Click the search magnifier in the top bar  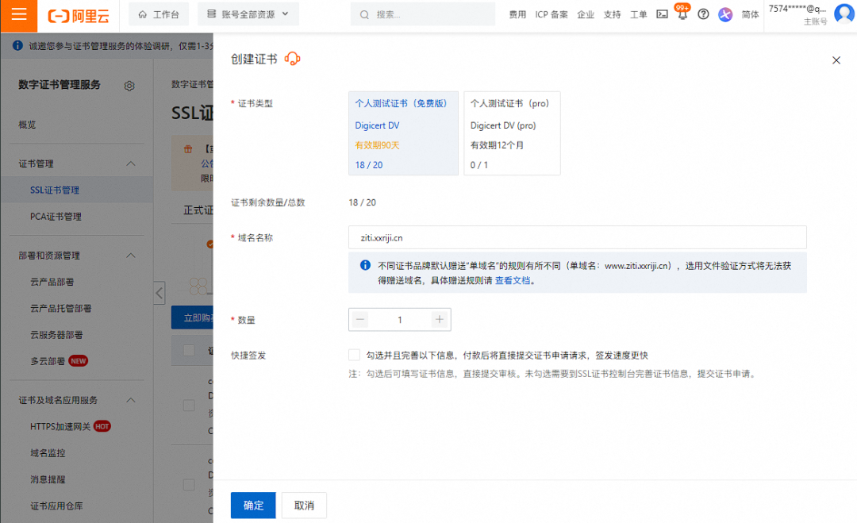click(x=363, y=14)
